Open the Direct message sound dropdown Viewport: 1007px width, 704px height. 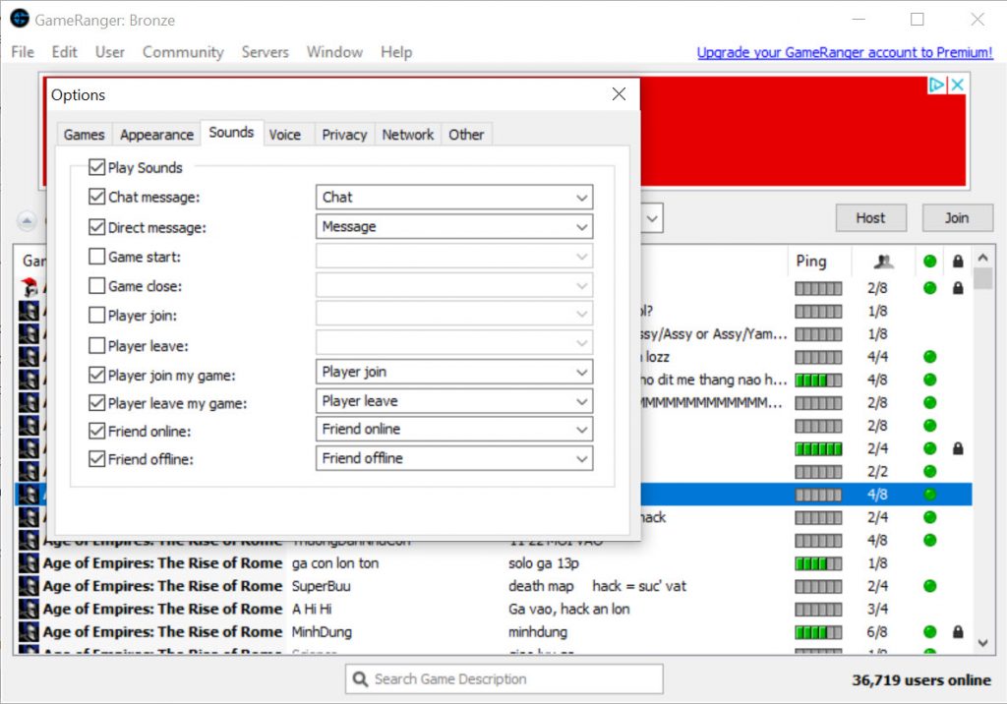coord(454,227)
